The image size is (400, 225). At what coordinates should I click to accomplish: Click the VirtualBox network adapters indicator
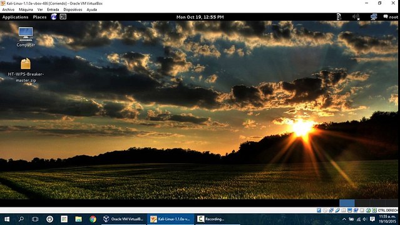pos(331,210)
